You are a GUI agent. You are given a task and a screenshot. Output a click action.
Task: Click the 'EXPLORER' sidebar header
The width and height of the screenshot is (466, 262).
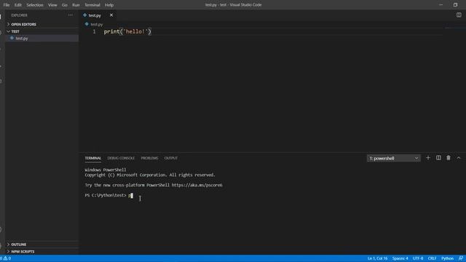pyautogui.click(x=20, y=15)
